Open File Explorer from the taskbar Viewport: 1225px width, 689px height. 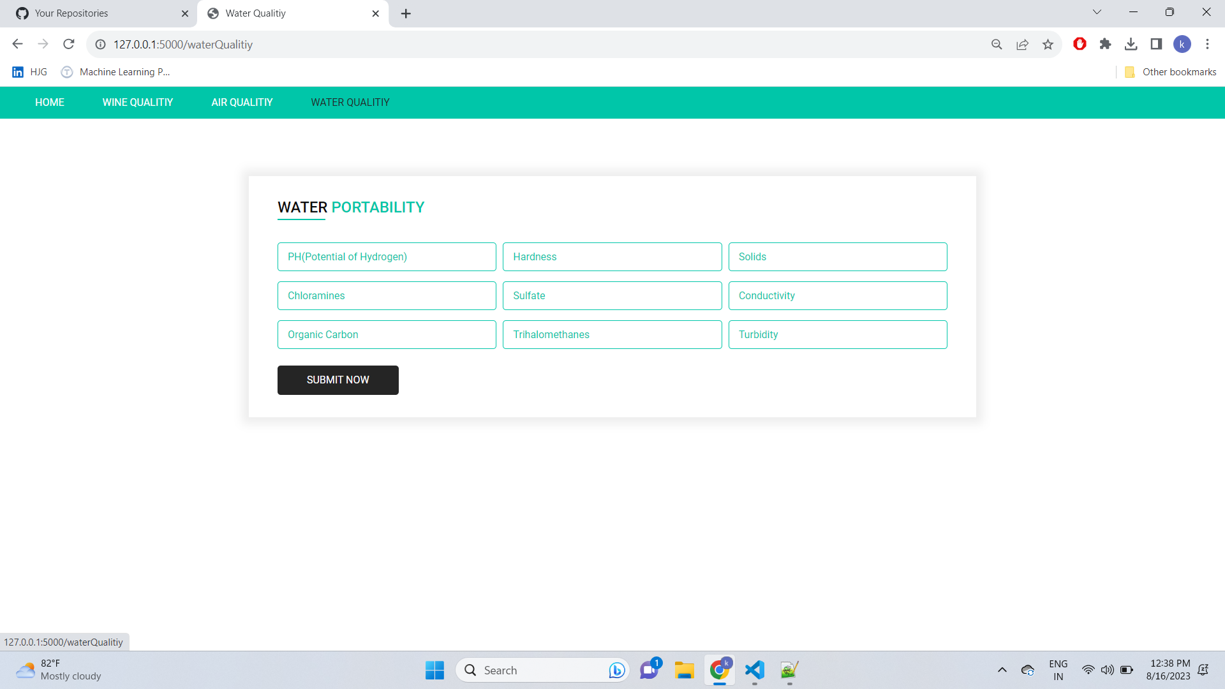(x=685, y=670)
